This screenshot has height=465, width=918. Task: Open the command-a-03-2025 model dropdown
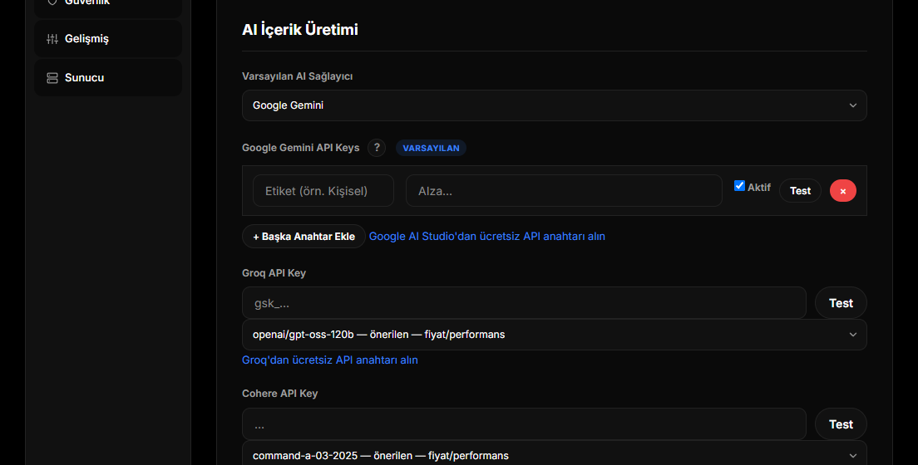[x=554, y=454]
